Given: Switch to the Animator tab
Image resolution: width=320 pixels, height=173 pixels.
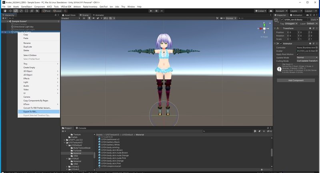Looking at the screenshot, I should [98, 15].
